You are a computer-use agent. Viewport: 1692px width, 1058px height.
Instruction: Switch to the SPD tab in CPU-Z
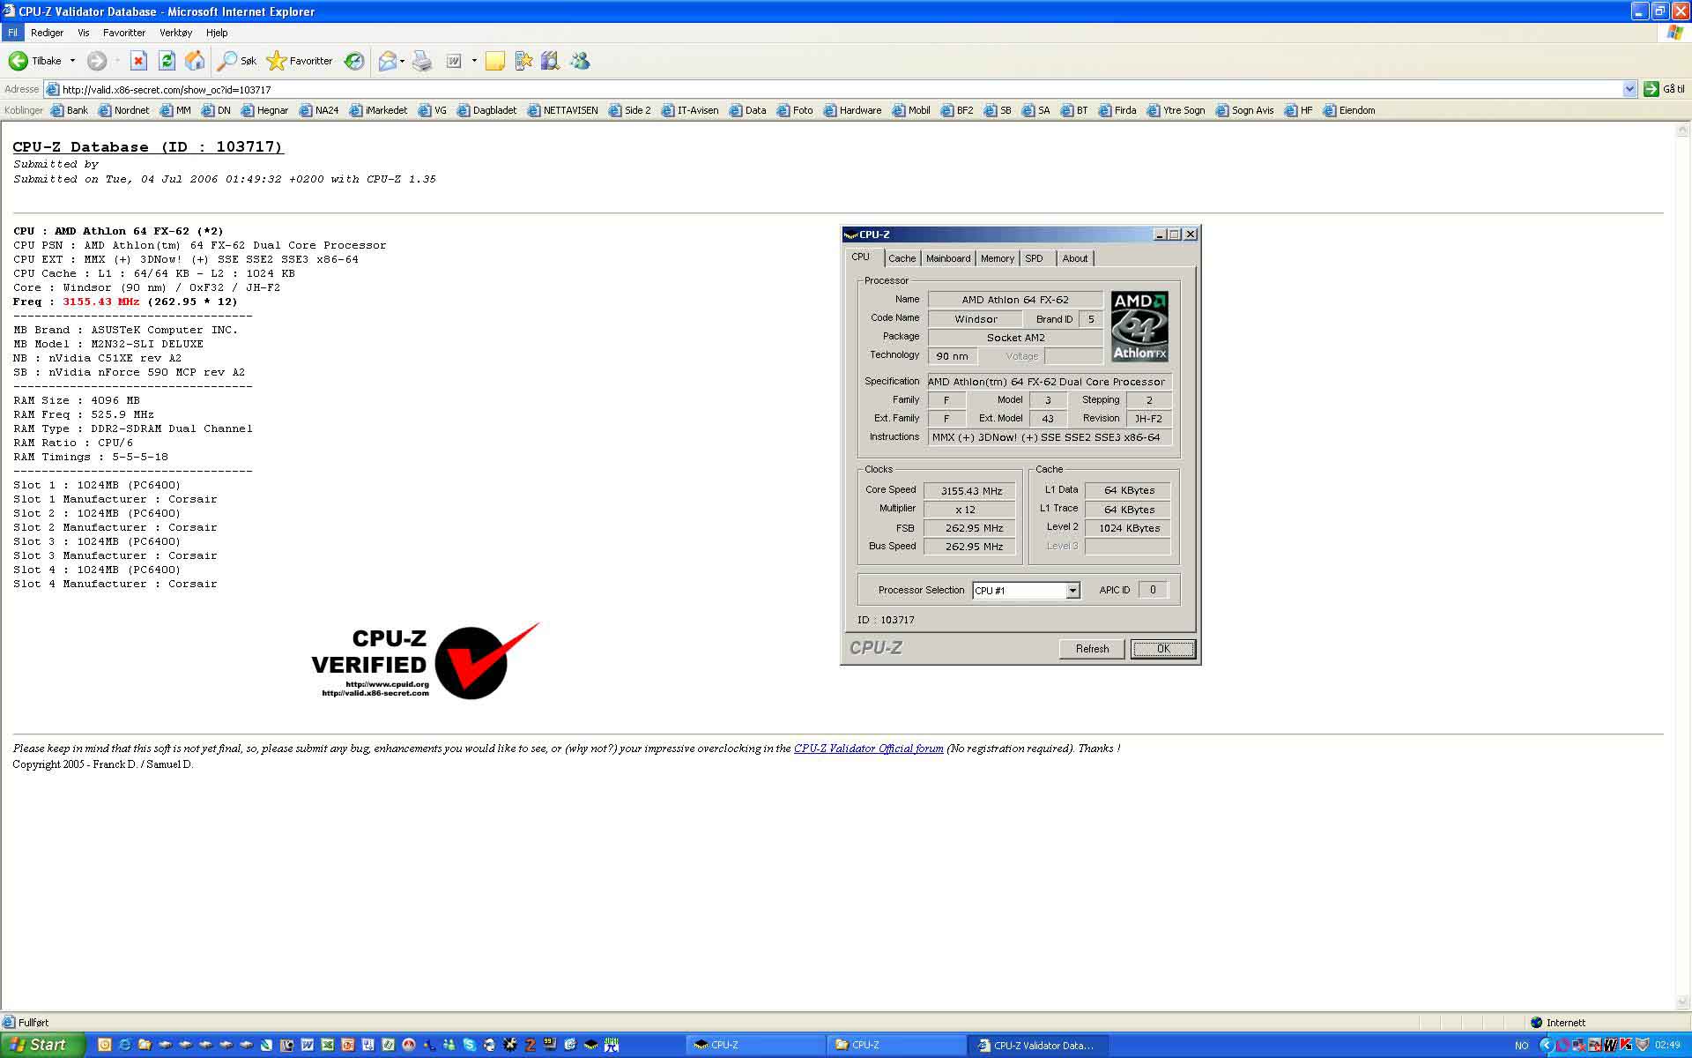(1035, 258)
